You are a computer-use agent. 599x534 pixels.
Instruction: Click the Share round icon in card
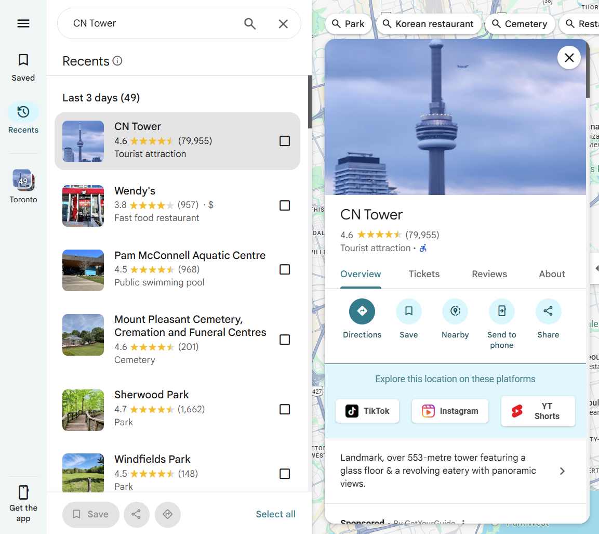point(548,311)
